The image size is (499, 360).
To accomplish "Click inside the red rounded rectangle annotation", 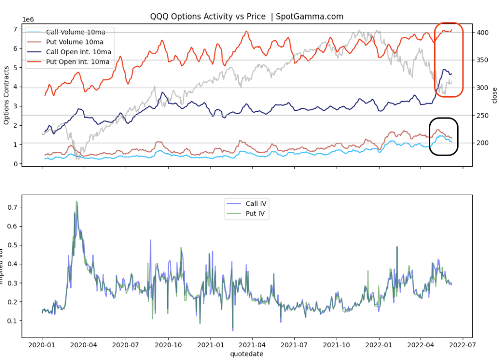I will pyautogui.click(x=448, y=59).
